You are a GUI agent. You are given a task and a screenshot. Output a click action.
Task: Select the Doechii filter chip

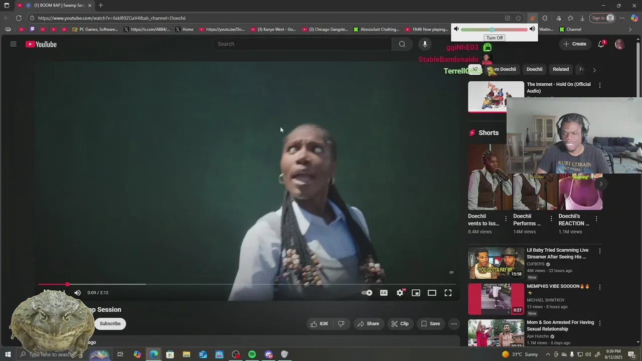(534, 70)
